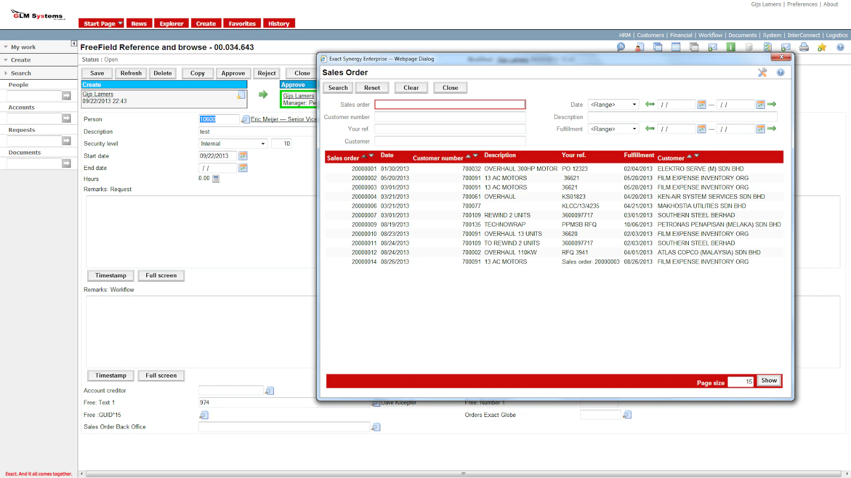Open Hours calculator icon

click(x=216, y=178)
